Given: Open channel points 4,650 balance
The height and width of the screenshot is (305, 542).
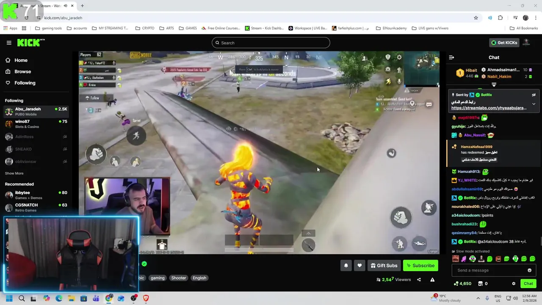Looking at the screenshot, I should click(462, 283).
